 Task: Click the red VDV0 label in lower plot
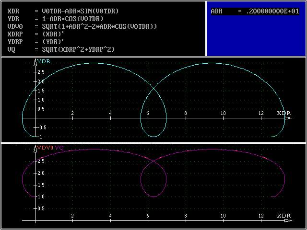tap(45, 147)
